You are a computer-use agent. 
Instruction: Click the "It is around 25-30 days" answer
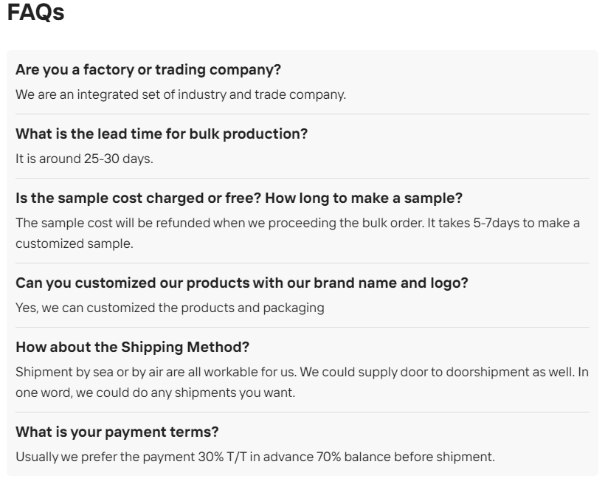tap(84, 159)
